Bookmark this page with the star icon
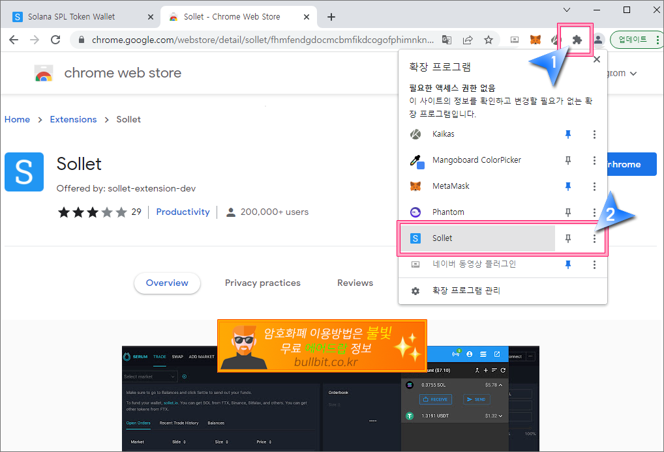The width and height of the screenshot is (664, 452). pyautogui.click(x=489, y=40)
